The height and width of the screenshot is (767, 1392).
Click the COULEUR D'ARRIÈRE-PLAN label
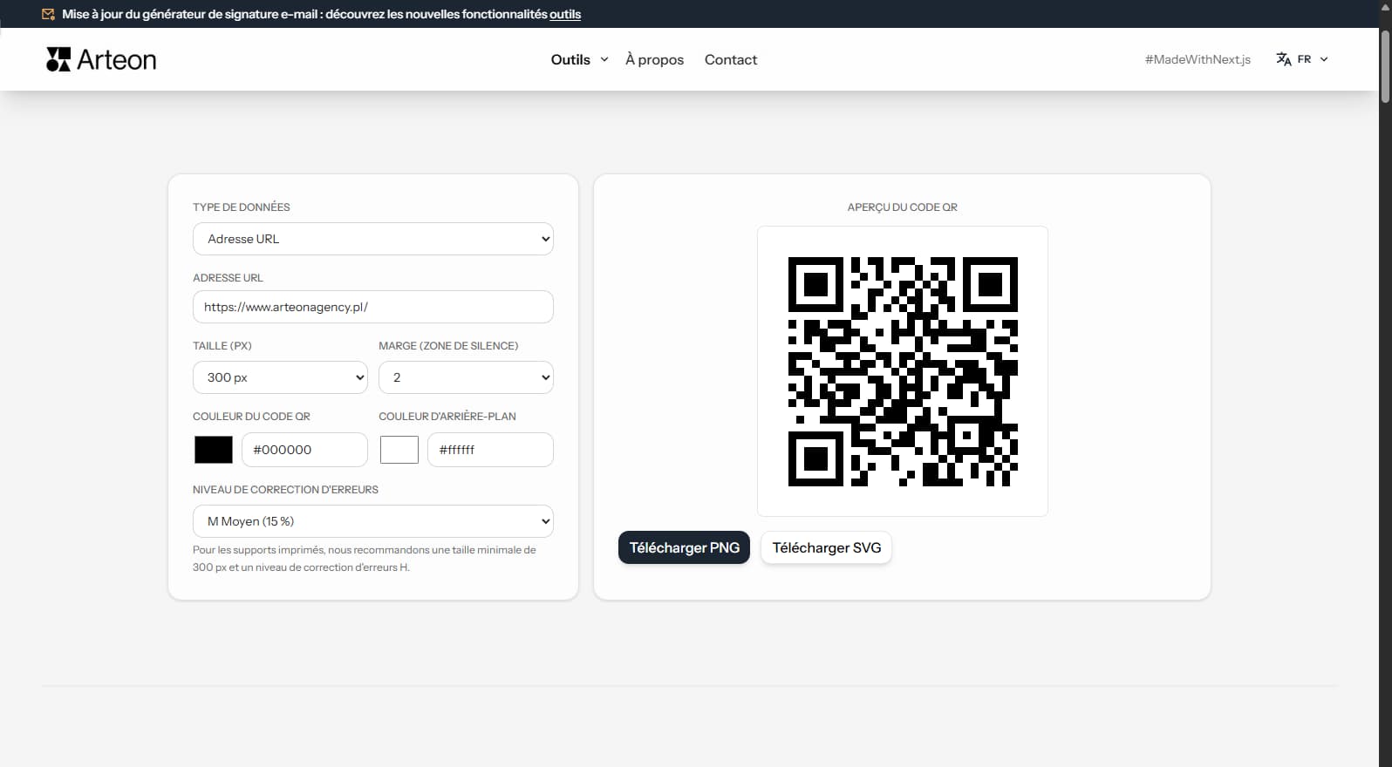pyautogui.click(x=447, y=417)
